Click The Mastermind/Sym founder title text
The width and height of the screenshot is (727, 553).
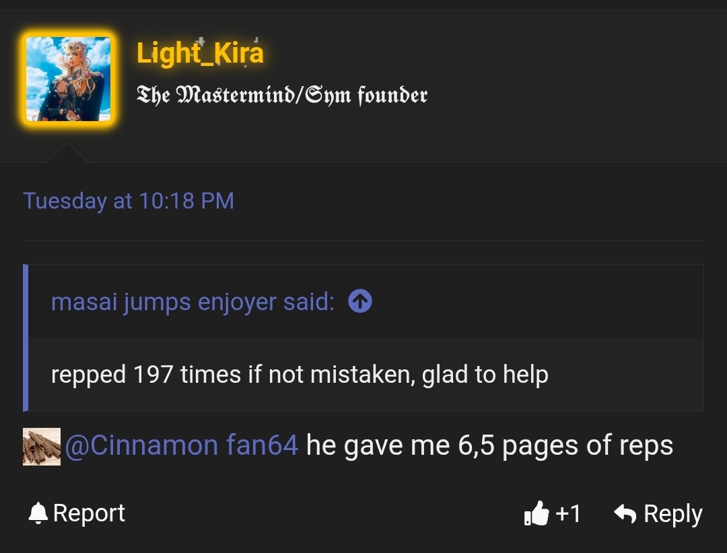(x=283, y=96)
